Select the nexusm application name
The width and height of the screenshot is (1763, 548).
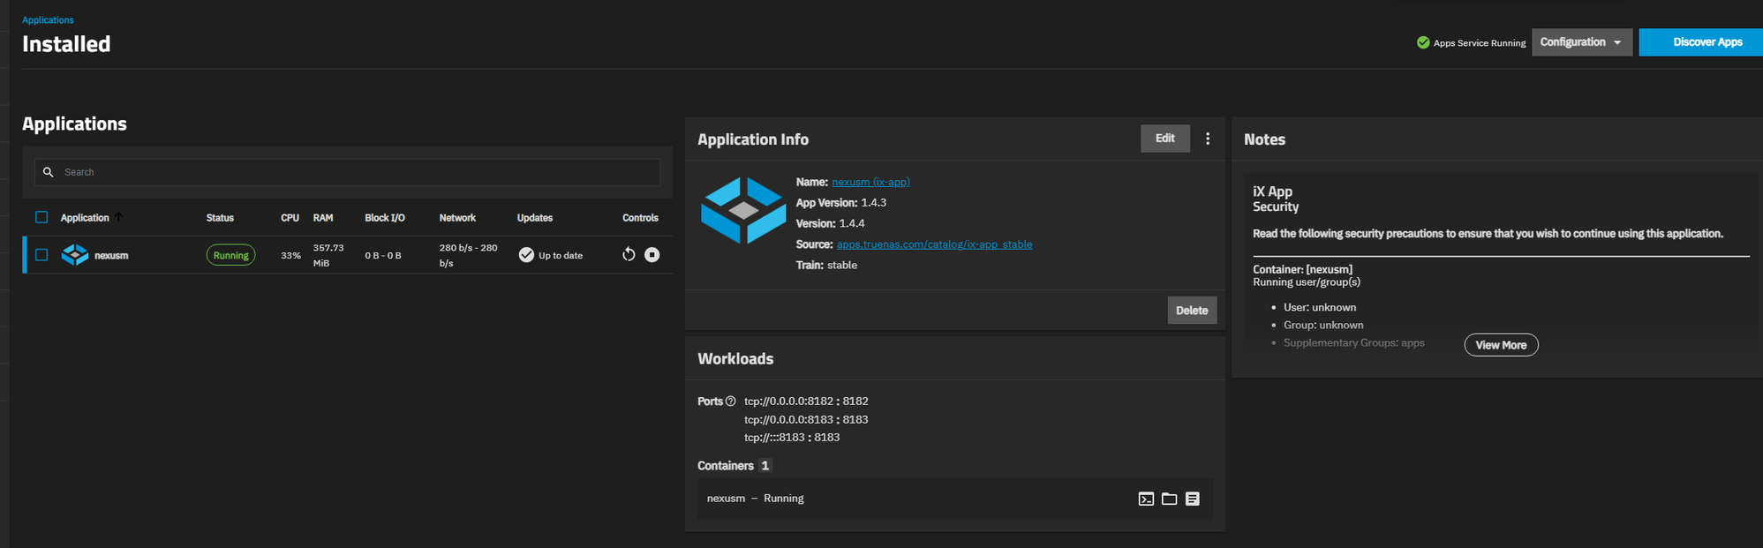(111, 256)
